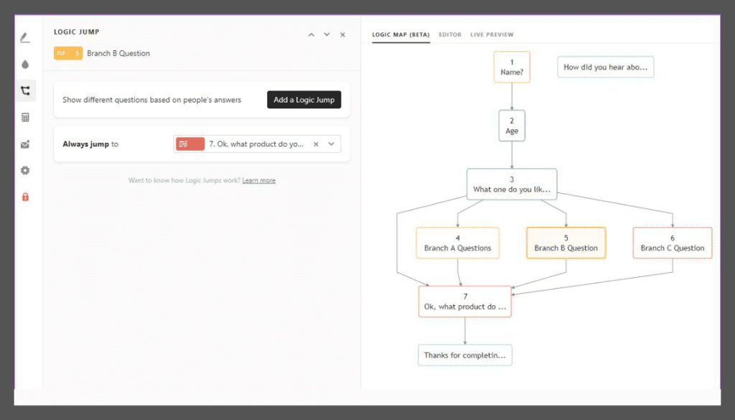The width and height of the screenshot is (735, 420).
Task: Go to next question with down chevron
Action: [327, 34]
